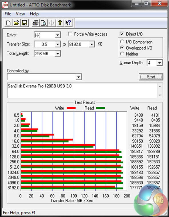Click the description box scroll down arrow

coord(160,95)
